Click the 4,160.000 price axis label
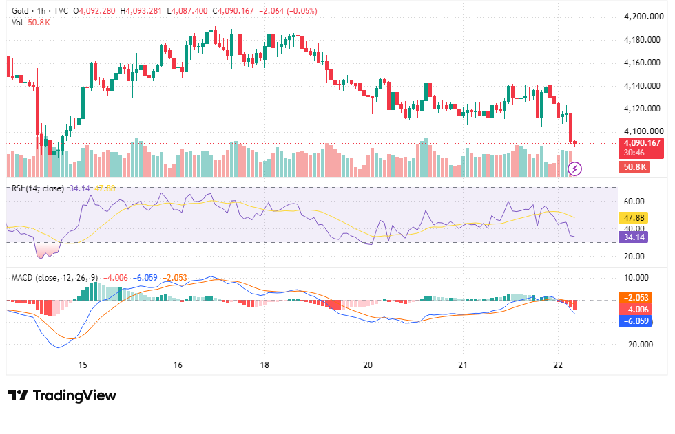This screenshot has width=675, height=434. point(642,63)
